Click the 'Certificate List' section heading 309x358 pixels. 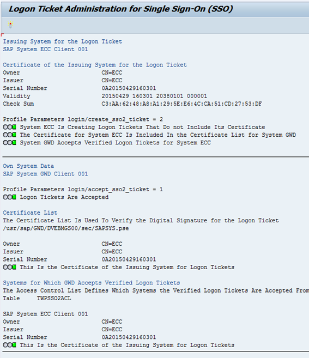(30, 213)
